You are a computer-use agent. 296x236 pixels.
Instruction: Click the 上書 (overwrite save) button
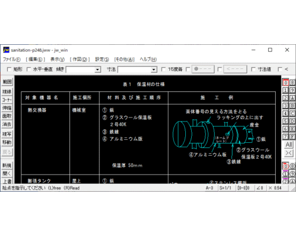pyautogui.click(x=7, y=181)
